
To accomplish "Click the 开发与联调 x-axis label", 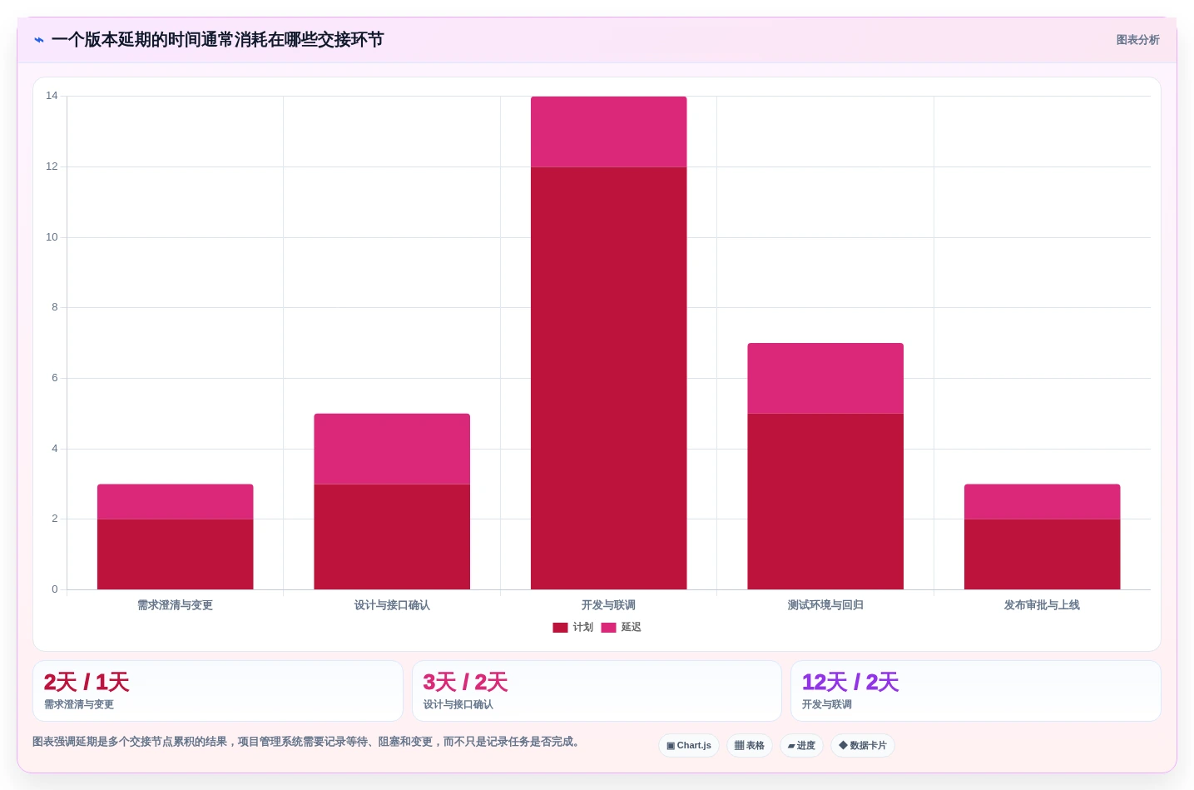I will pos(609,605).
